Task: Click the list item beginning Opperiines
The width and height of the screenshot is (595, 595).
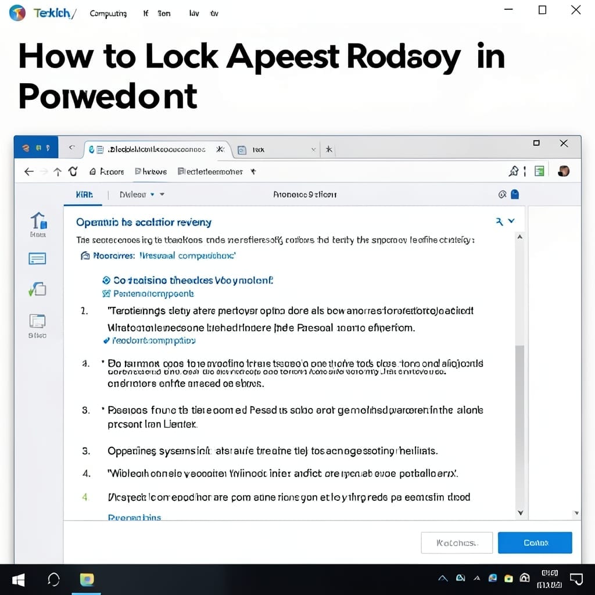Action: 273,451
